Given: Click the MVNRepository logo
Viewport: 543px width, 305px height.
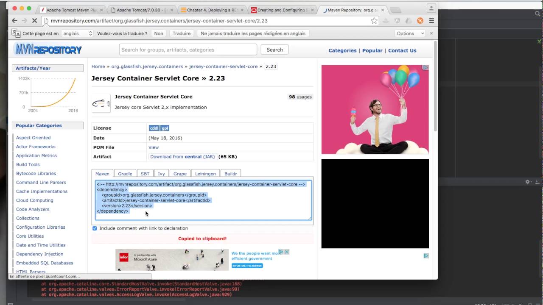Looking at the screenshot, I should [x=48, y=50].
